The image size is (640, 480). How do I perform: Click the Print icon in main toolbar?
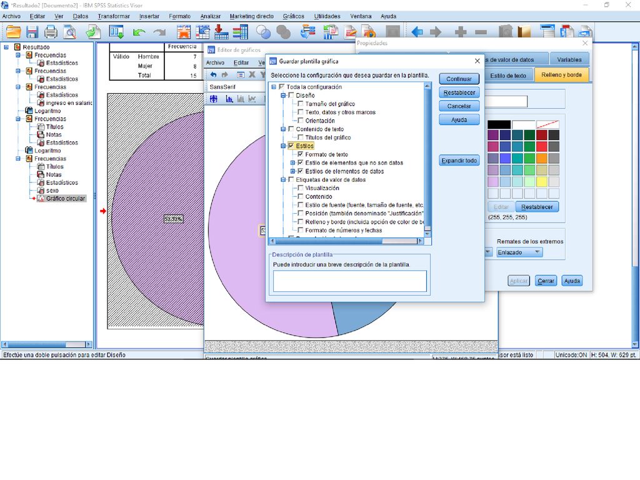pyautogui.click(x=51, y=32)
